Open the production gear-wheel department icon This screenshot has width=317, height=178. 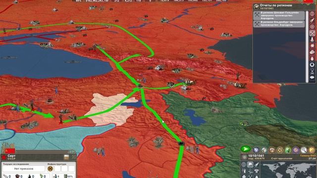(280, 150)
